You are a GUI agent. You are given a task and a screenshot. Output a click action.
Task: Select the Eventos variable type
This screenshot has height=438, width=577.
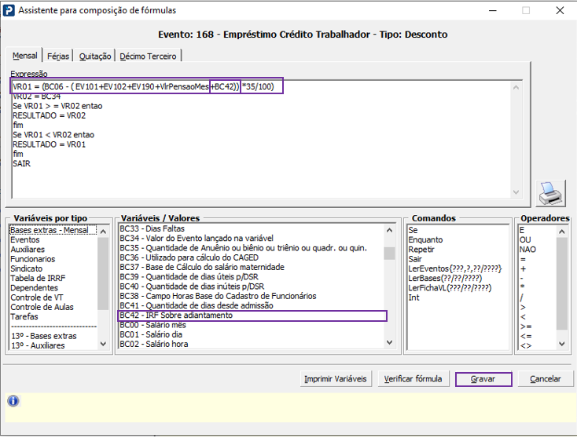(26, 239)
